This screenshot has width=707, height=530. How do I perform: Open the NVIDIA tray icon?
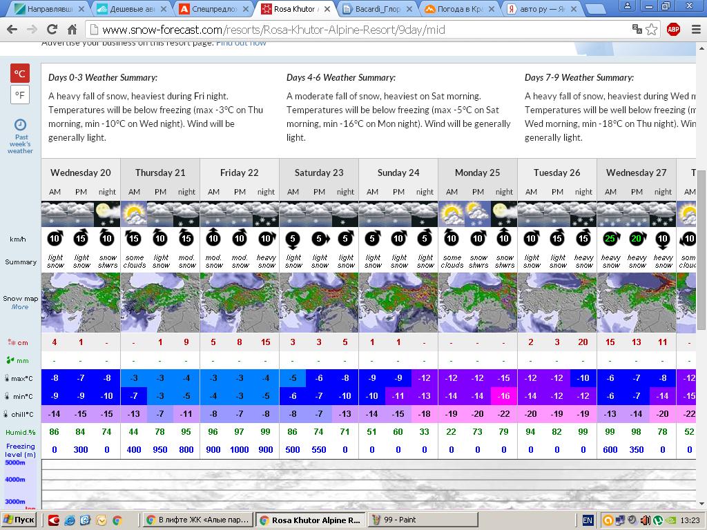click(670, 520)
